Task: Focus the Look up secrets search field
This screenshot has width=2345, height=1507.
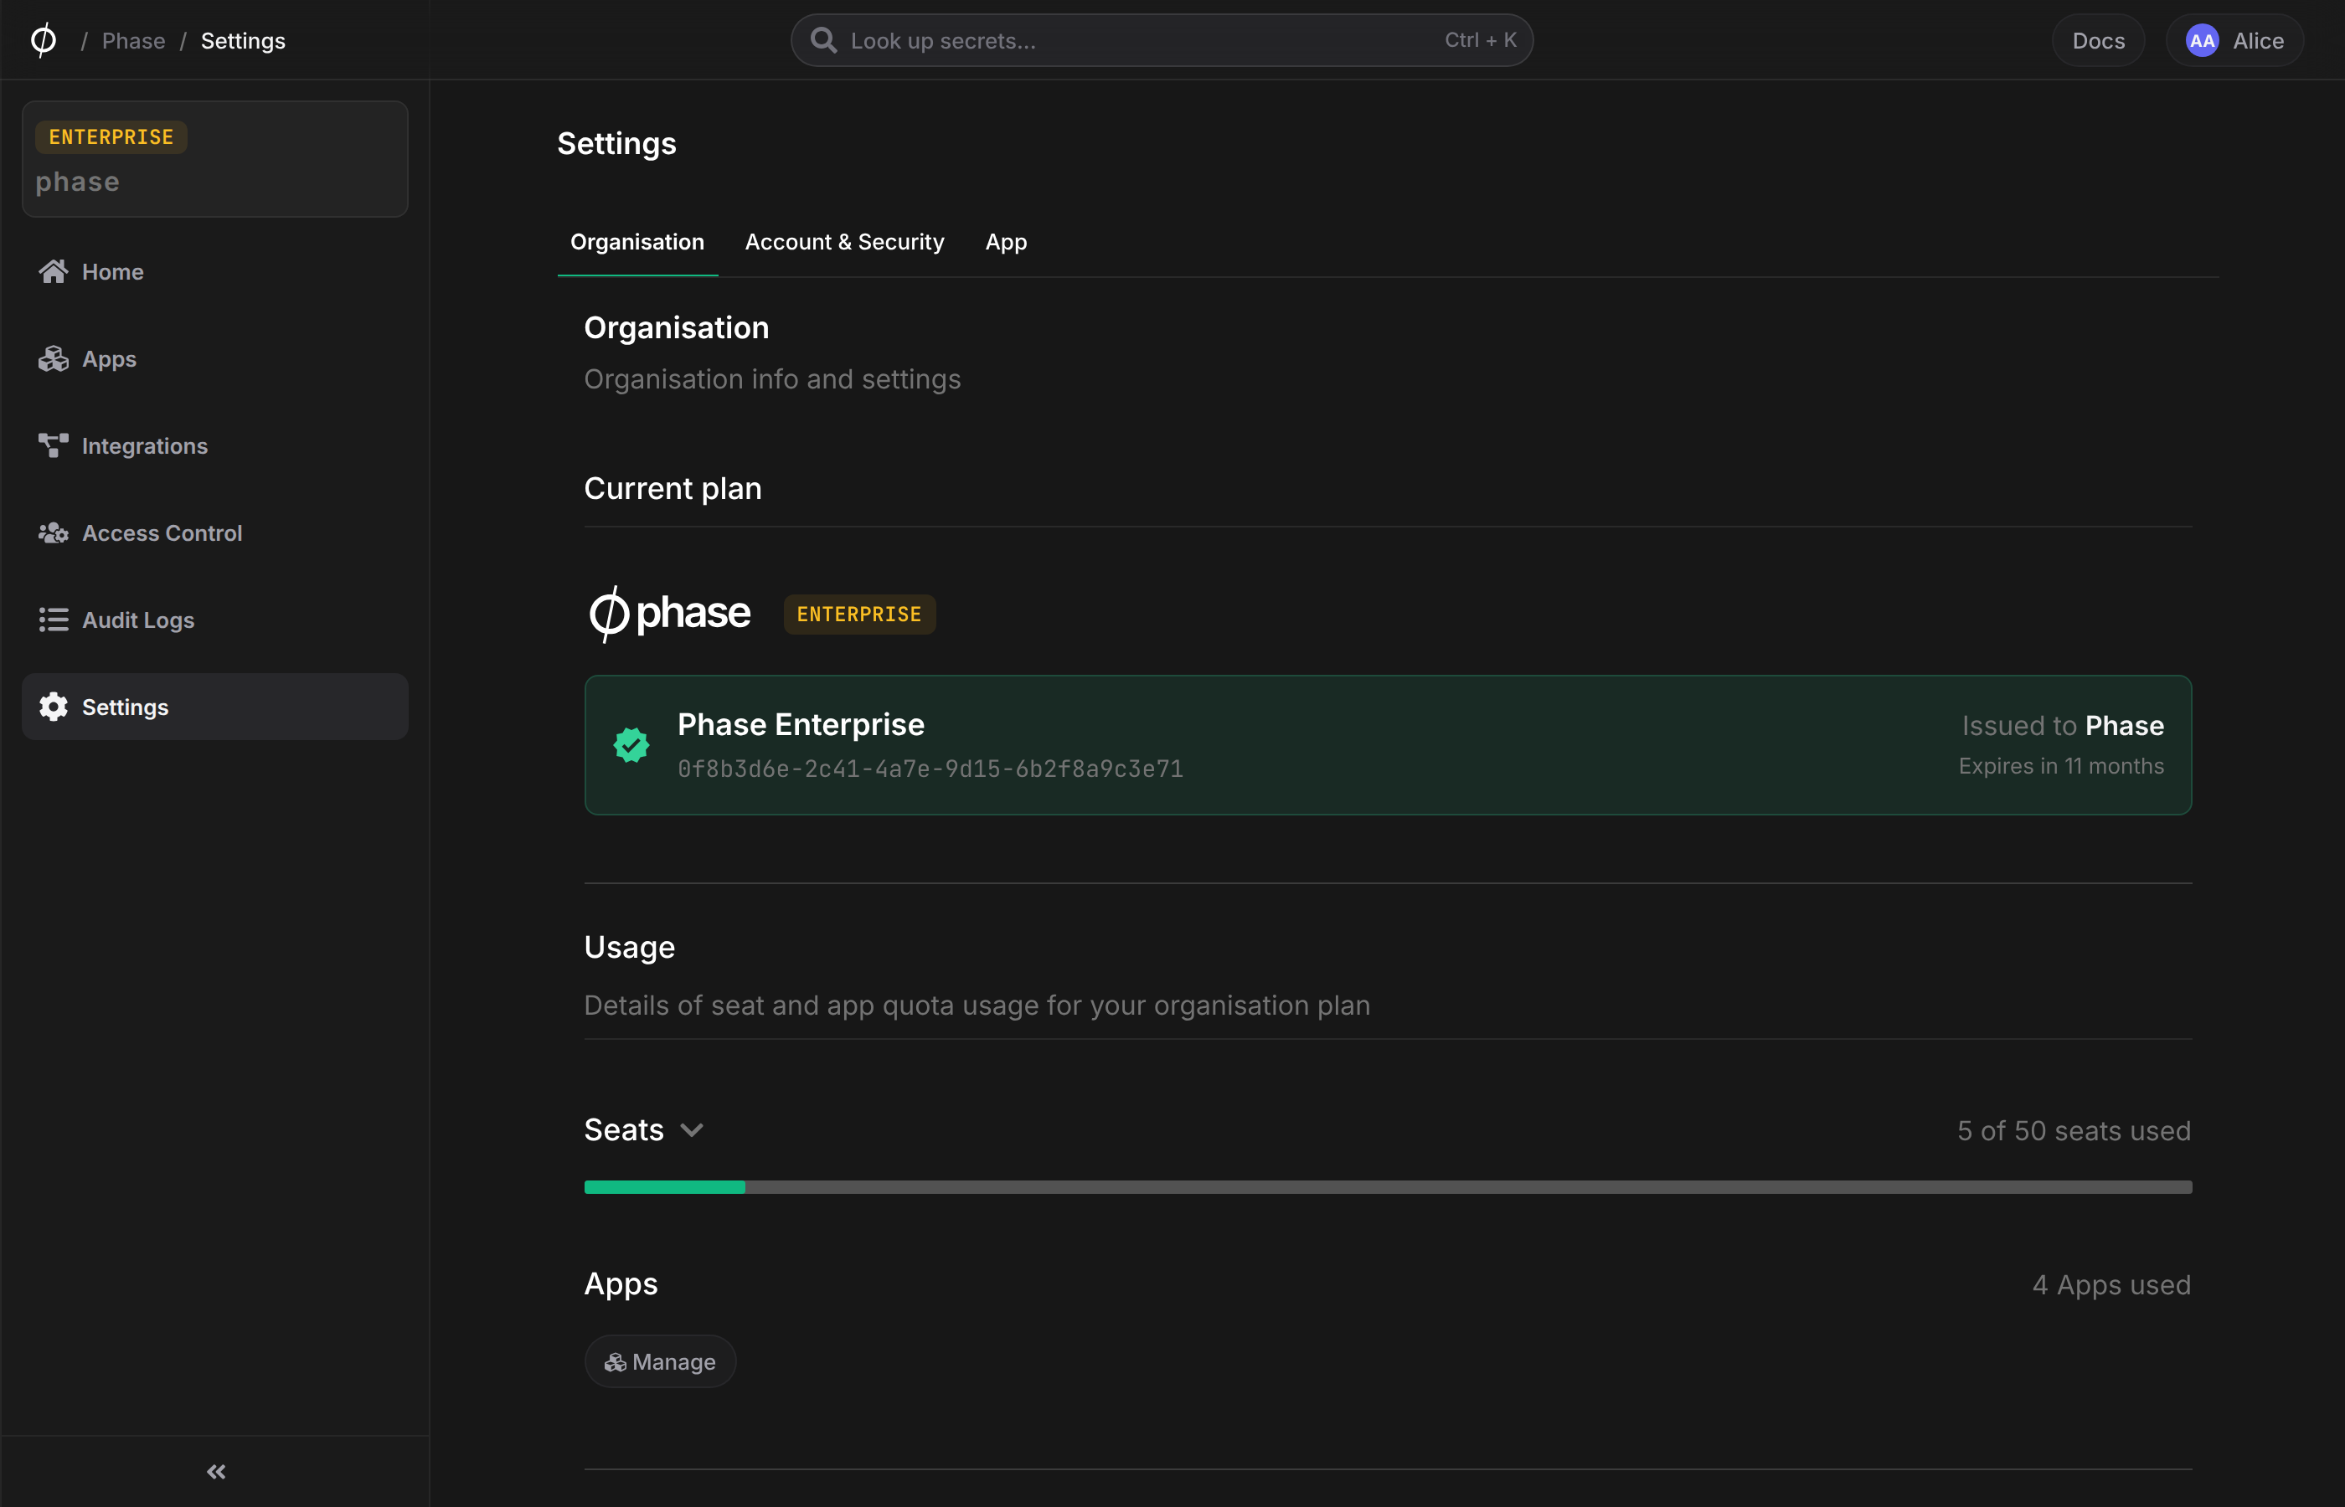Action: coord(1162,40)
